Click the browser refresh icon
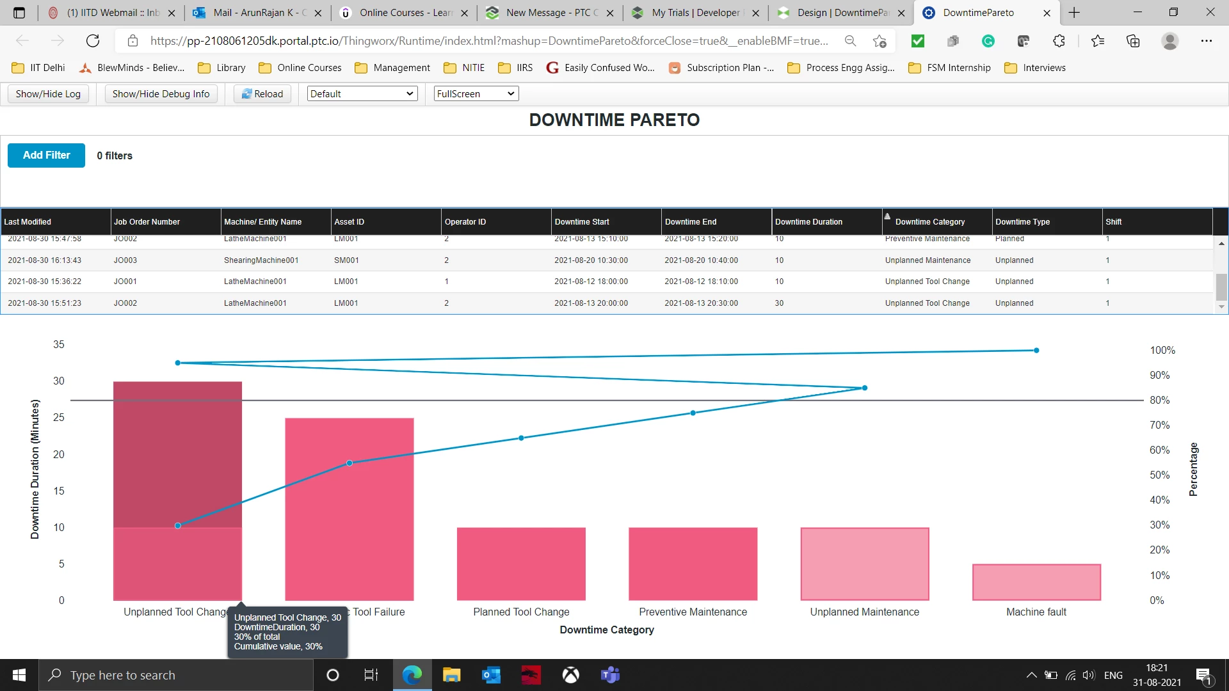The height and width of the screenshot is (691, 1229). click(93, 41)
